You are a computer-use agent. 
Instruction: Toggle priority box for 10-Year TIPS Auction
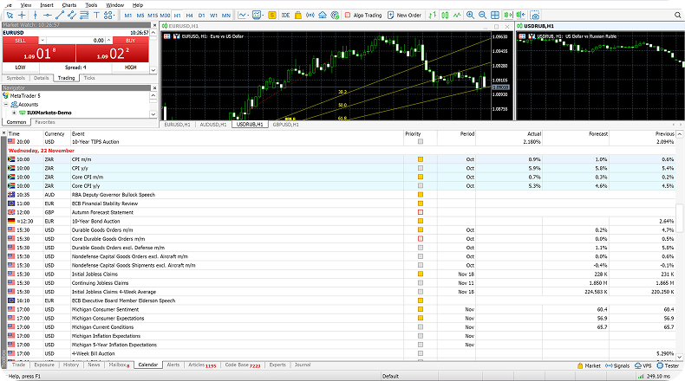pos(421,141)
